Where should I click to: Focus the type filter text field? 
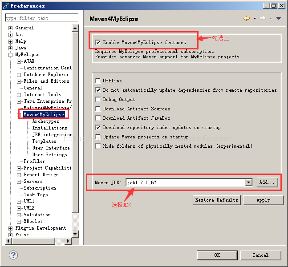tap(42, 18)
